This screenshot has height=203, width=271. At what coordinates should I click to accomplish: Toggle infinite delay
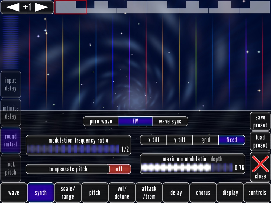pyautogui.click(x=11, y=112)
